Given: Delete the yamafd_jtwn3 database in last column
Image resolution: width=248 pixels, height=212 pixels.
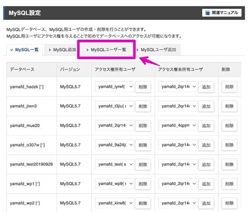Looking at the screenshot, I should click(229, 106).
